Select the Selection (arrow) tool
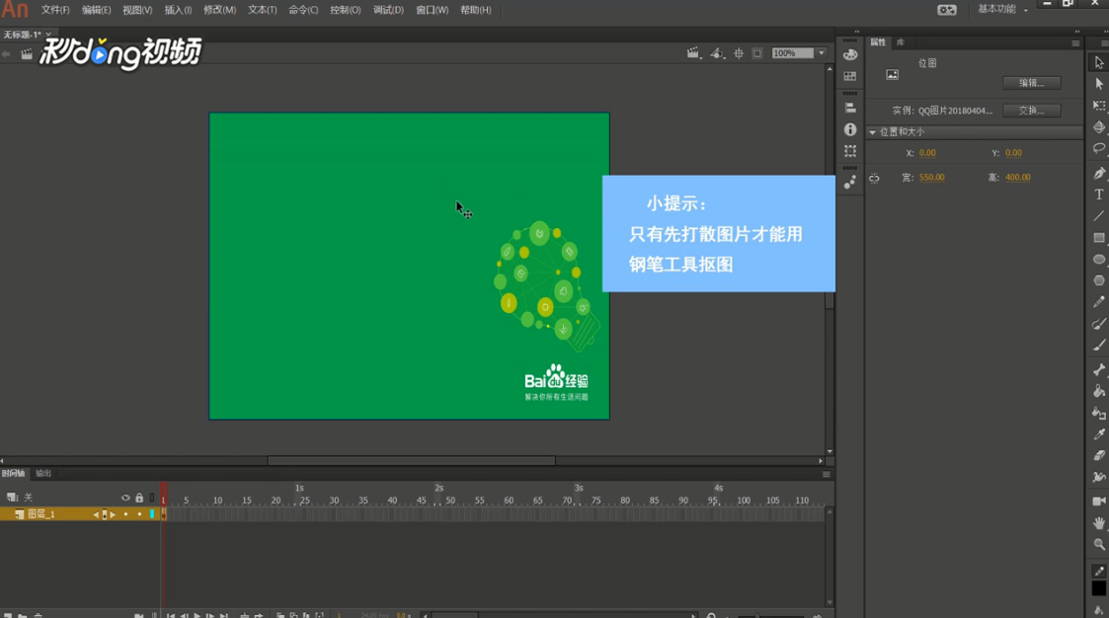Viewport: 1109px width, 618px height. click(1098, 62)
